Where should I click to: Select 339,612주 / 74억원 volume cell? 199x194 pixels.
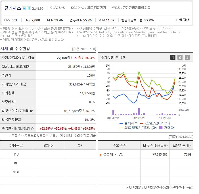[82, 84]
